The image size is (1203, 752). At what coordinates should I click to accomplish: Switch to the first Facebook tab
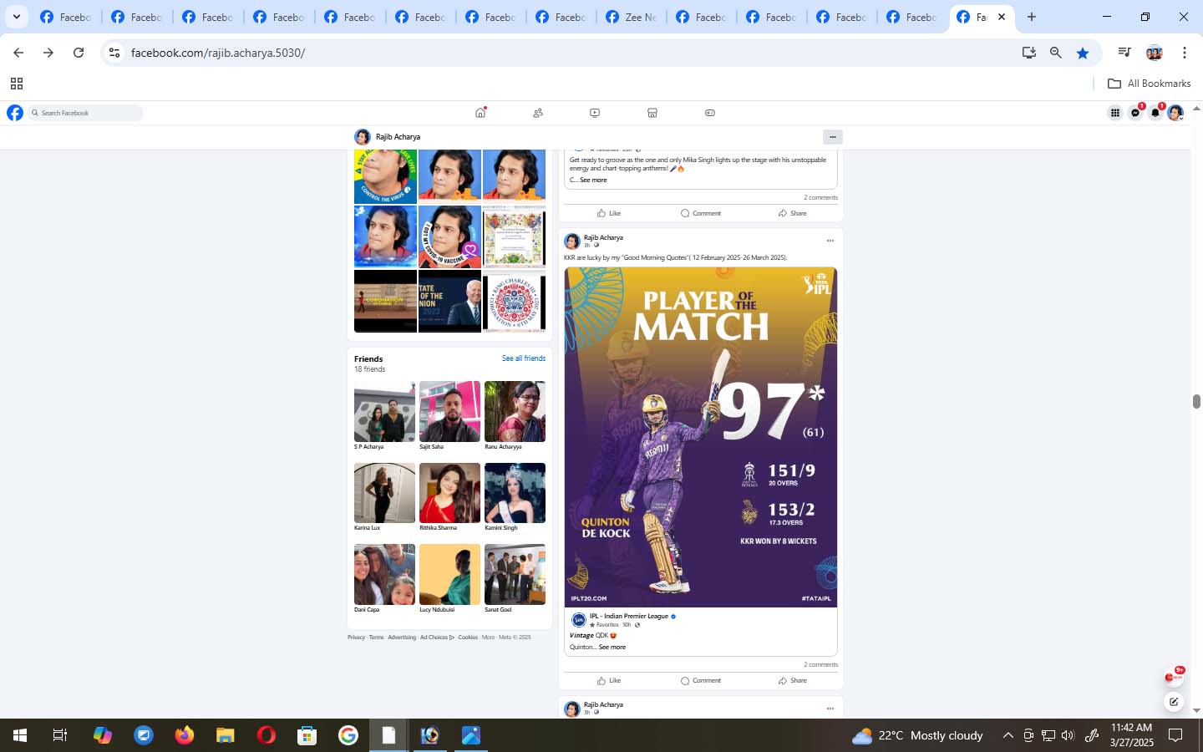pos(66,17)
